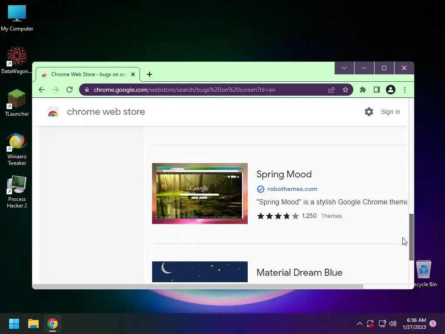Screen dimensions: 445x334
Task: Click the sync update tray icon
Action: (370, 324)
